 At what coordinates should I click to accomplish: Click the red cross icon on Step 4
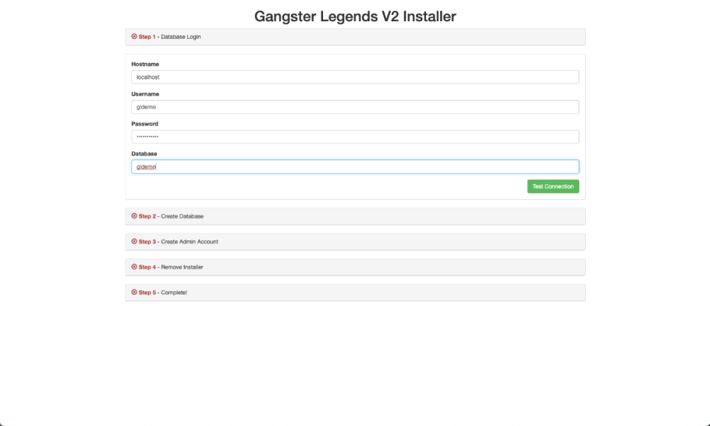[134, 267]
